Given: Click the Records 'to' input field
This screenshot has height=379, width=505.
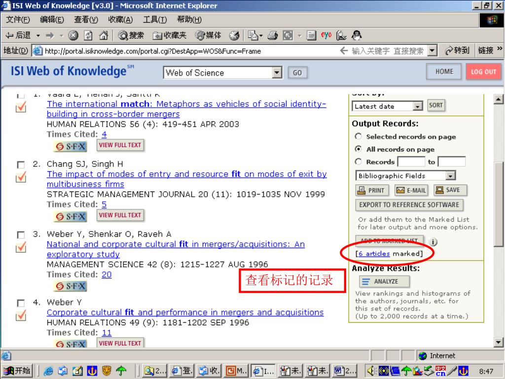Looking at the screenshot, I should tap(451, 161).
